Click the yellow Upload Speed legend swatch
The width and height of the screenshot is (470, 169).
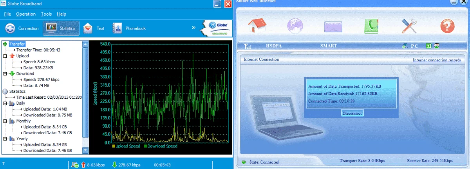(x=114, y=146)
